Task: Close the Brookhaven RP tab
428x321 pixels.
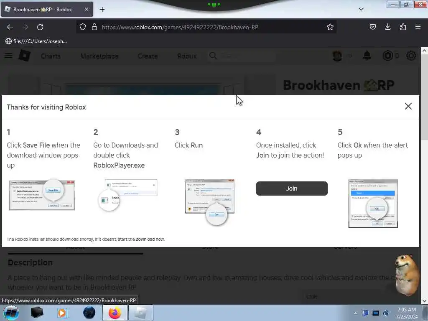Action: pyautogui.click(x=86, y=9)
